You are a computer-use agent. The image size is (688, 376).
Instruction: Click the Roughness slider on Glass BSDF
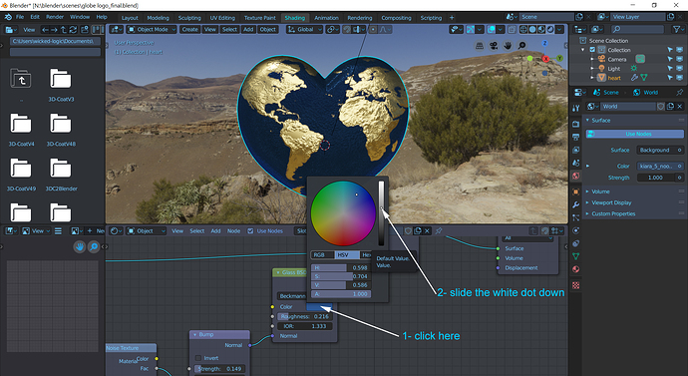304,316
